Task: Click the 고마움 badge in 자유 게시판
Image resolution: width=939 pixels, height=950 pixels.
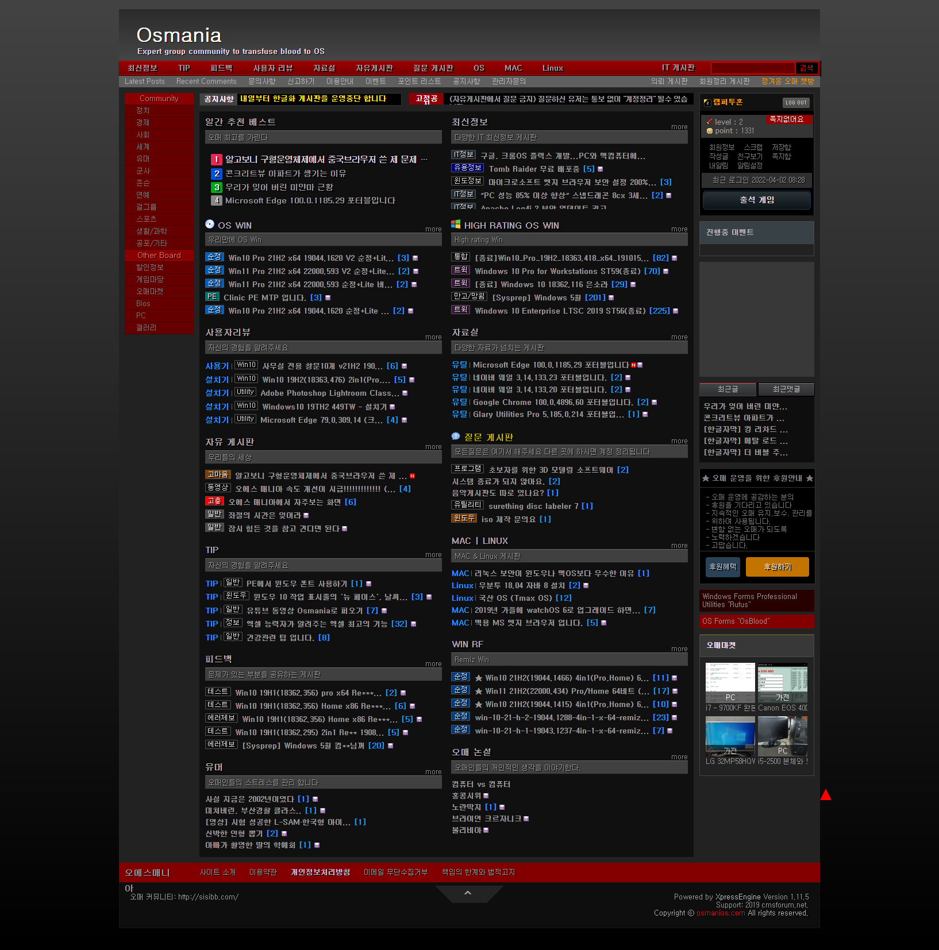Action: pyautogui.click(x=218, y=474)
